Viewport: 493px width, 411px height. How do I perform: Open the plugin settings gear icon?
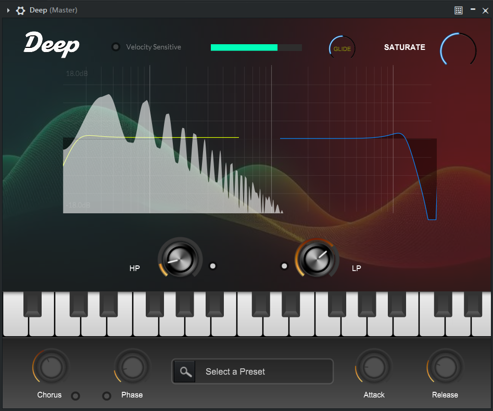[20, 10]
